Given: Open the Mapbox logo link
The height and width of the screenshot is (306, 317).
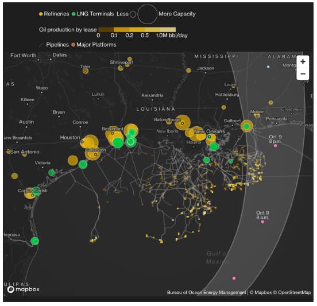Looking at the screenshot, I should pos(23,289).
